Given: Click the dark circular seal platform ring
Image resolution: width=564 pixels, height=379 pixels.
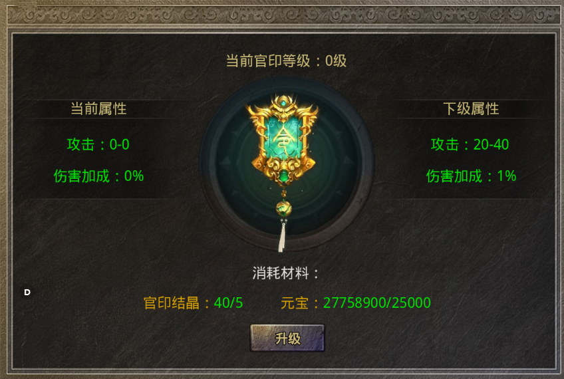Looking at the screenshot, I should click(x=287, y=165).
